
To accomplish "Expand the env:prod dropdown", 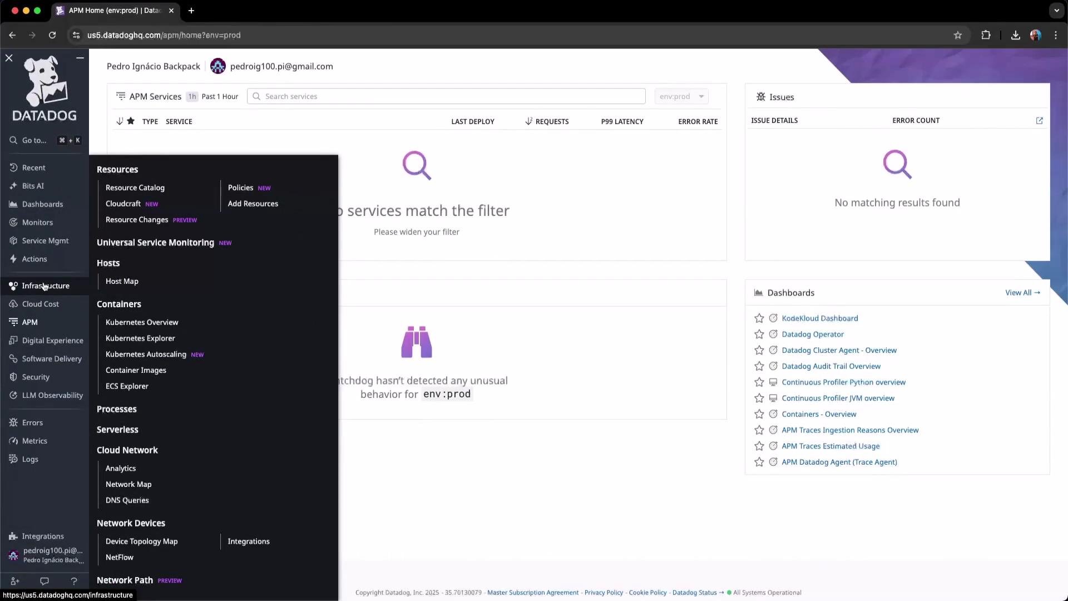I will (681, 96).
